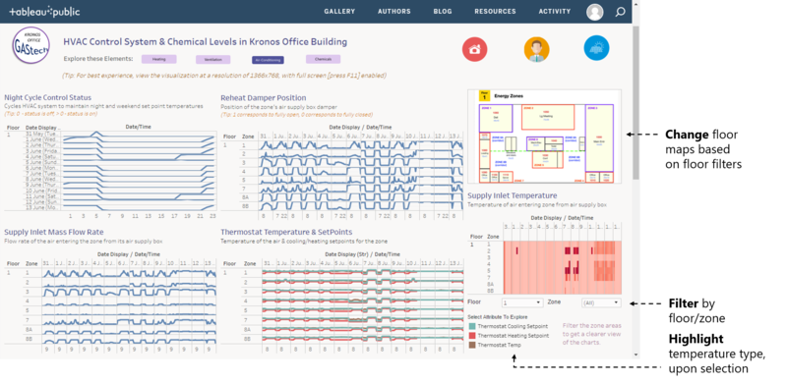Click the orange person avatar icon

pos(536,49)
